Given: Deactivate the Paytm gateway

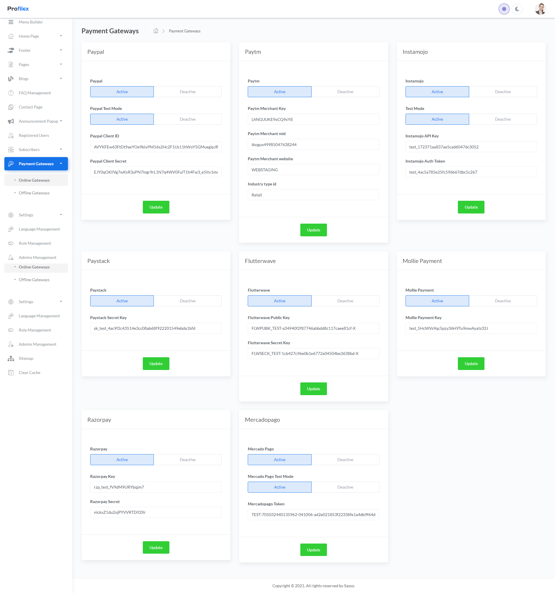Looking at the screenshot, I should pos(345,92).
